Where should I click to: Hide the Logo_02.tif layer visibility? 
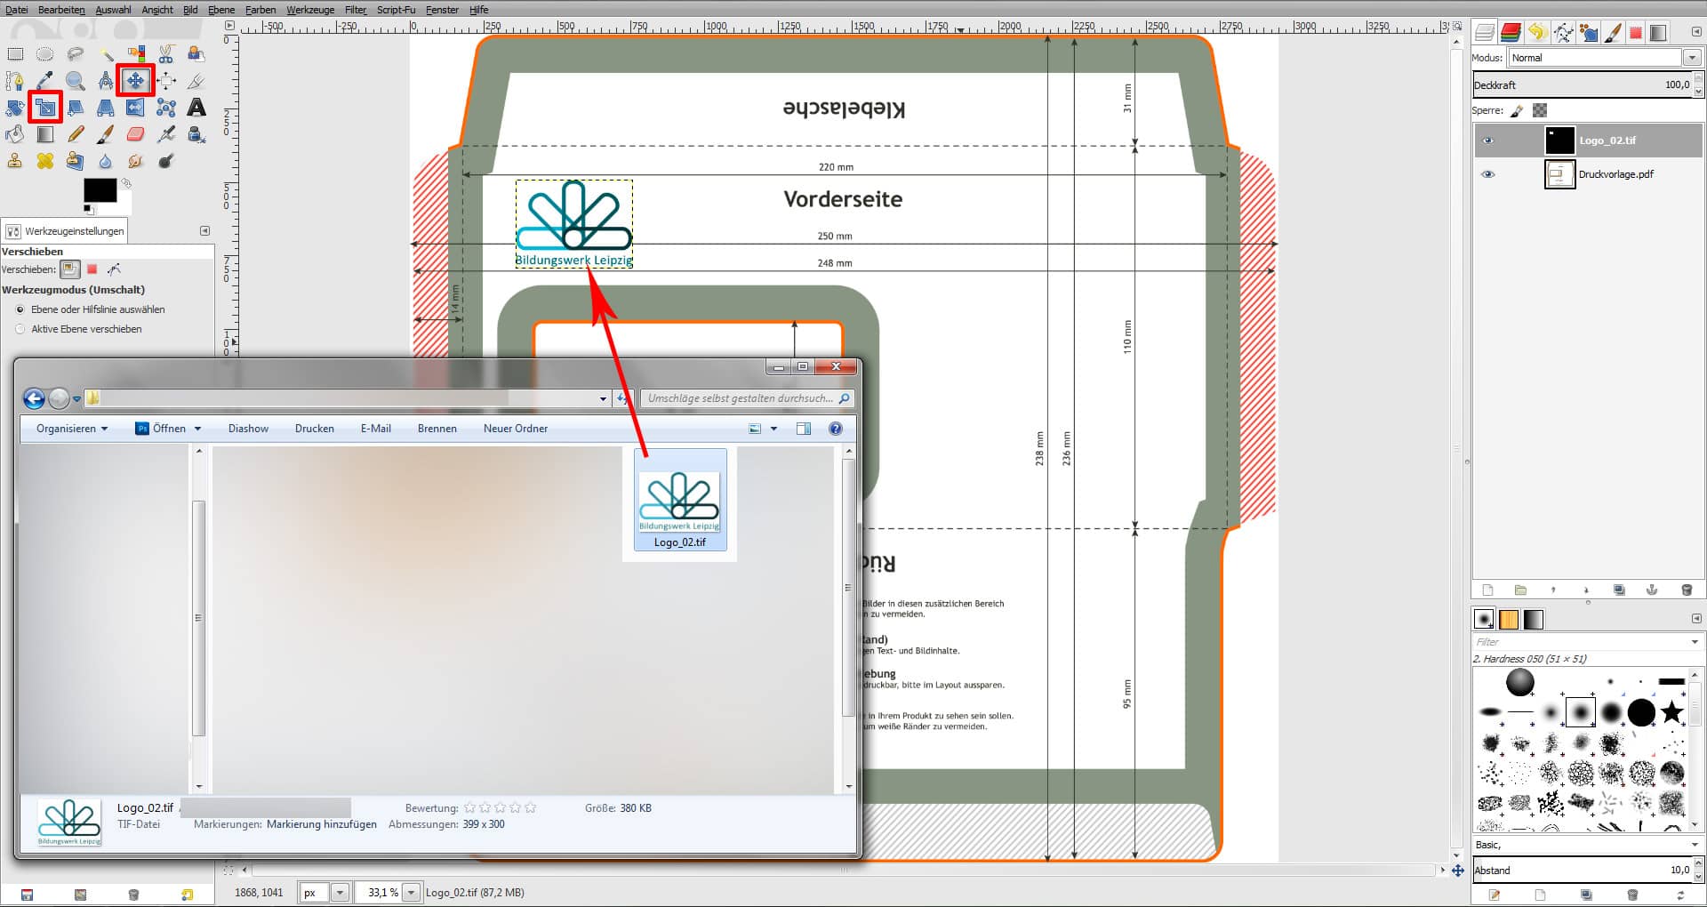pyautogui.click(x=1487, y=140)
